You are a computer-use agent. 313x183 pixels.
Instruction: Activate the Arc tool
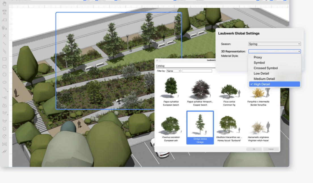pyautogui.click(x=4, y=90)
